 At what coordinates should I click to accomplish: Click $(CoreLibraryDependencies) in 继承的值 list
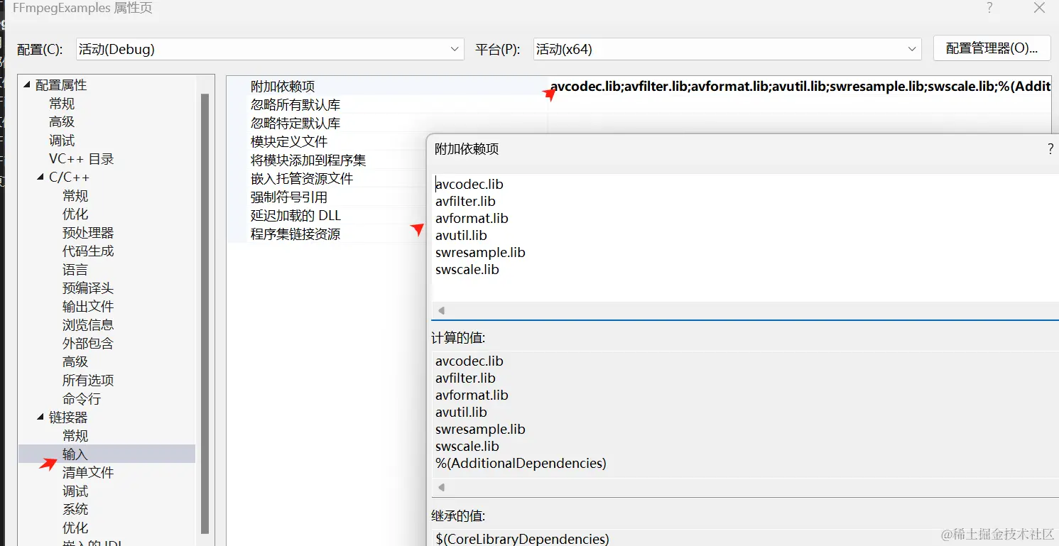522,538
